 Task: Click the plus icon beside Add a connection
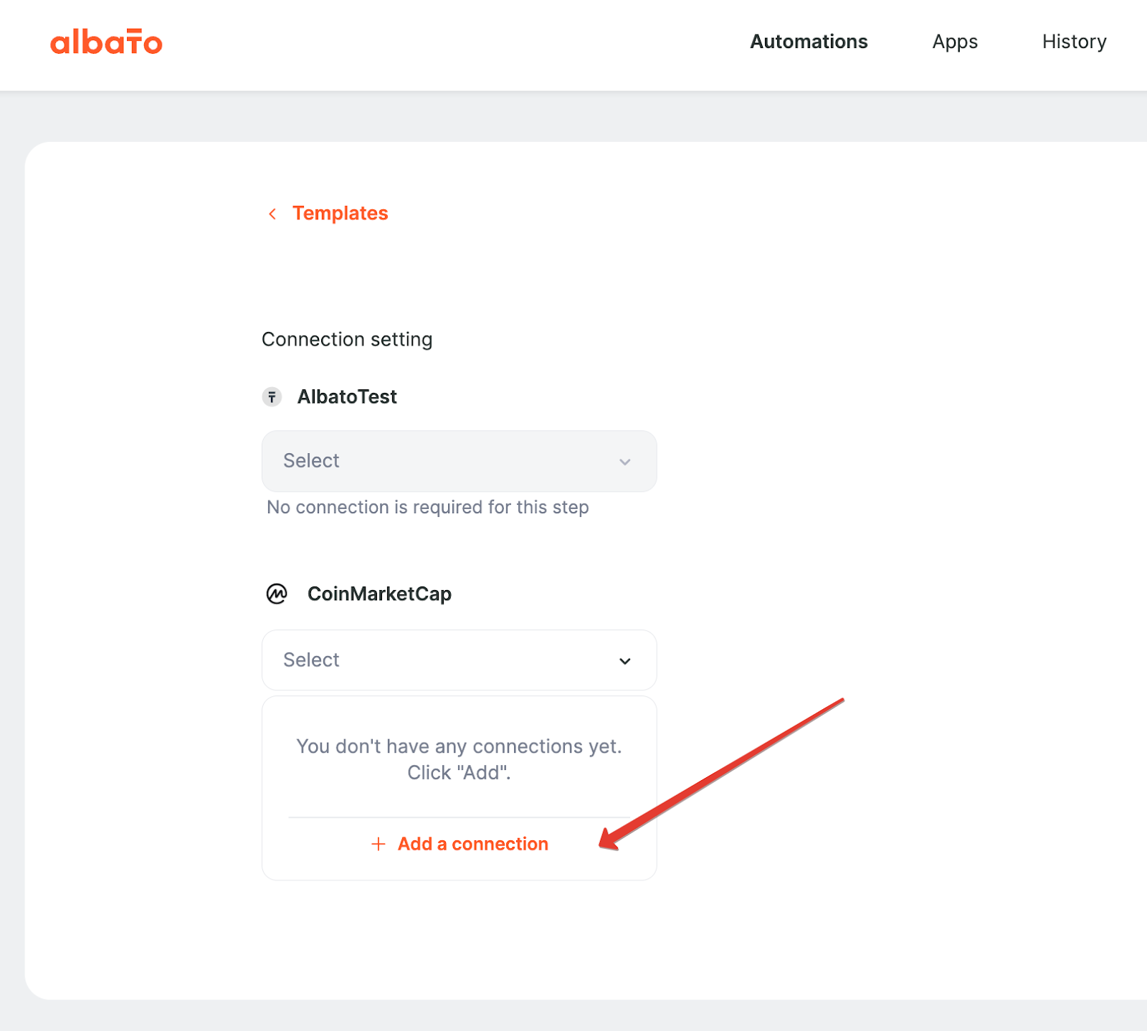coord(379,844)
